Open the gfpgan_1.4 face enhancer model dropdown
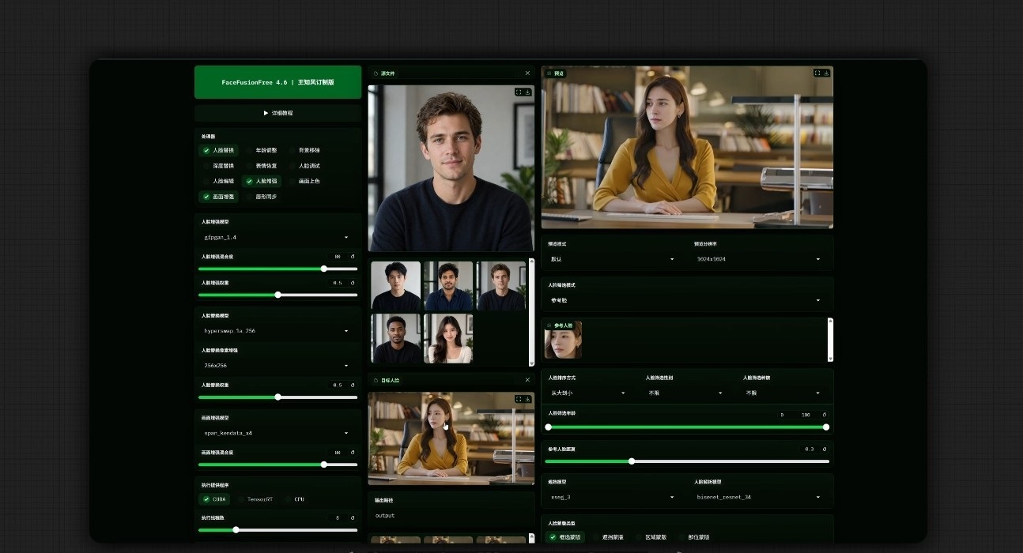The height and width of the screenshot is (553, 1023). coord(277,237)
